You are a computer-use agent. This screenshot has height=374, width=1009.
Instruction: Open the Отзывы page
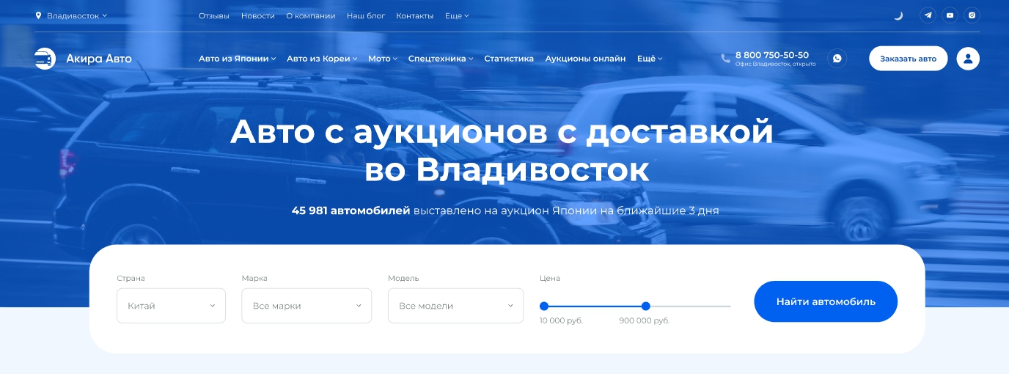tap(214, 15)
